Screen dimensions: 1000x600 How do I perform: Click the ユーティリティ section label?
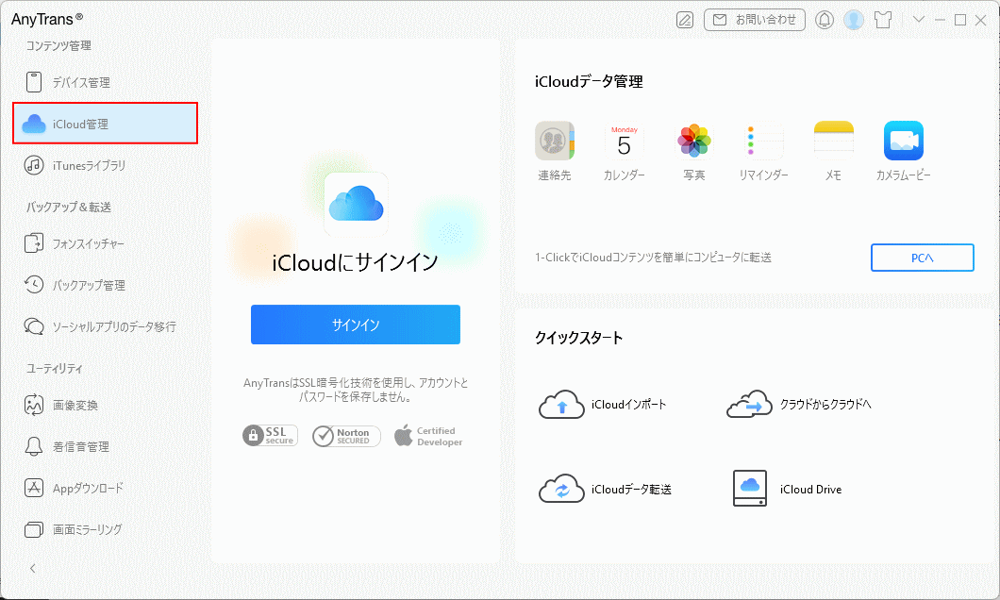[54, 369]
